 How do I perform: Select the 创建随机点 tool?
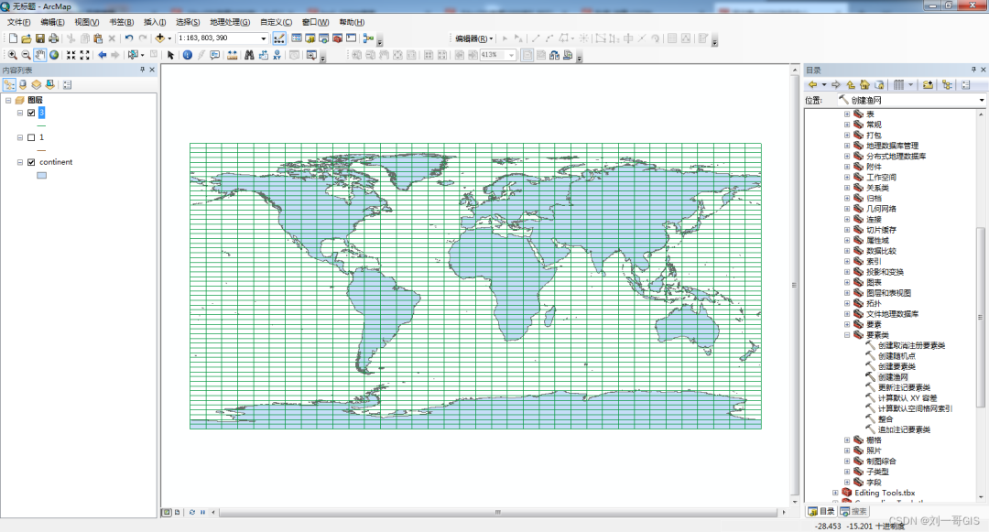[897, 356]
